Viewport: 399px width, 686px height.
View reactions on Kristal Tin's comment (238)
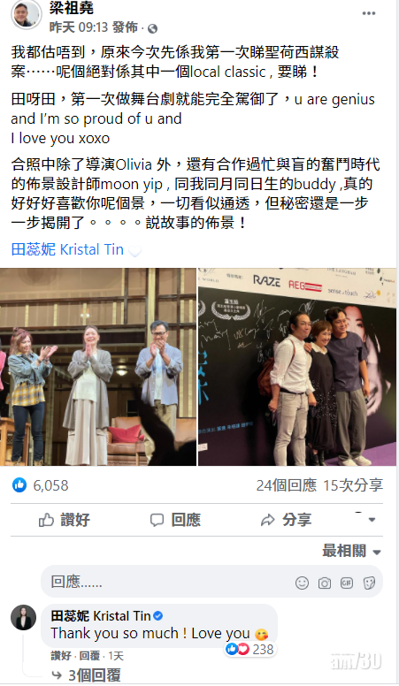pos(250,649)
